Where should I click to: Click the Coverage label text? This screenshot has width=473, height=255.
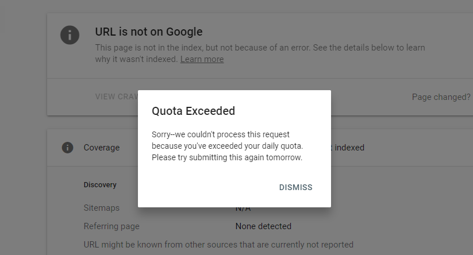[x=101, y=148]
